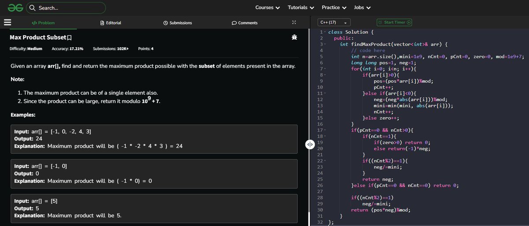Image resolution: width=529 pixels, height=226 pixels.
Task: Click the 'Accuracy: 17.21%' text
Action: pos(68,48)
